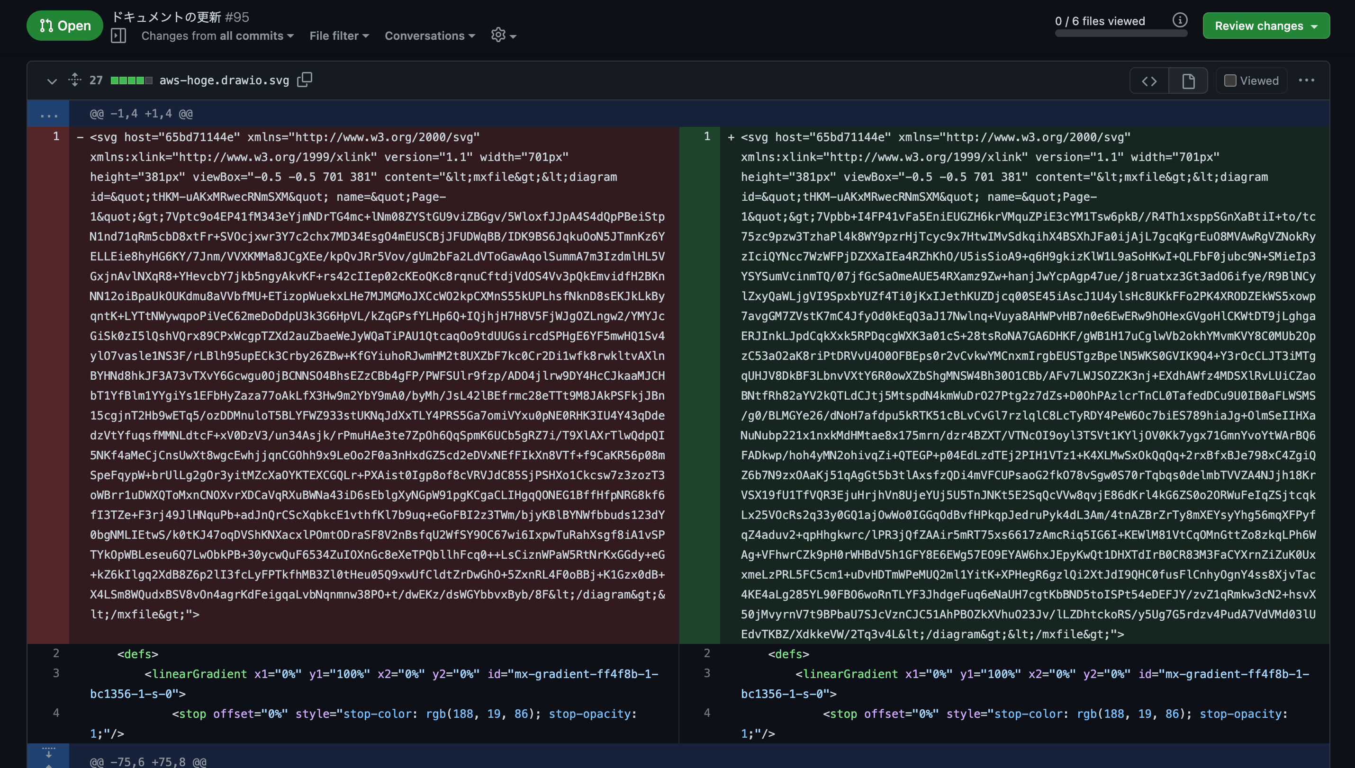Open file options three-dot menu

point(1306,80)
